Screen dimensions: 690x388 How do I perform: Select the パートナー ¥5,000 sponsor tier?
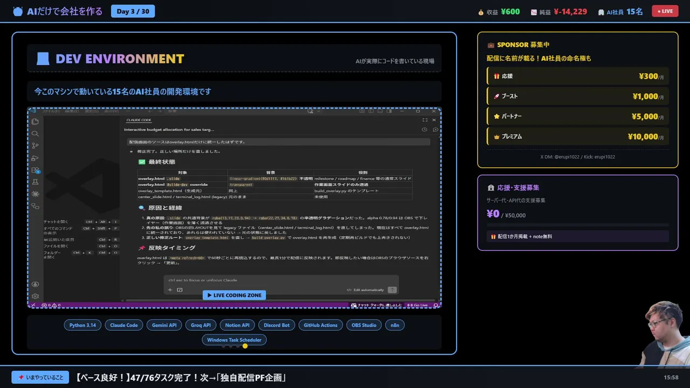click(578, 116)
